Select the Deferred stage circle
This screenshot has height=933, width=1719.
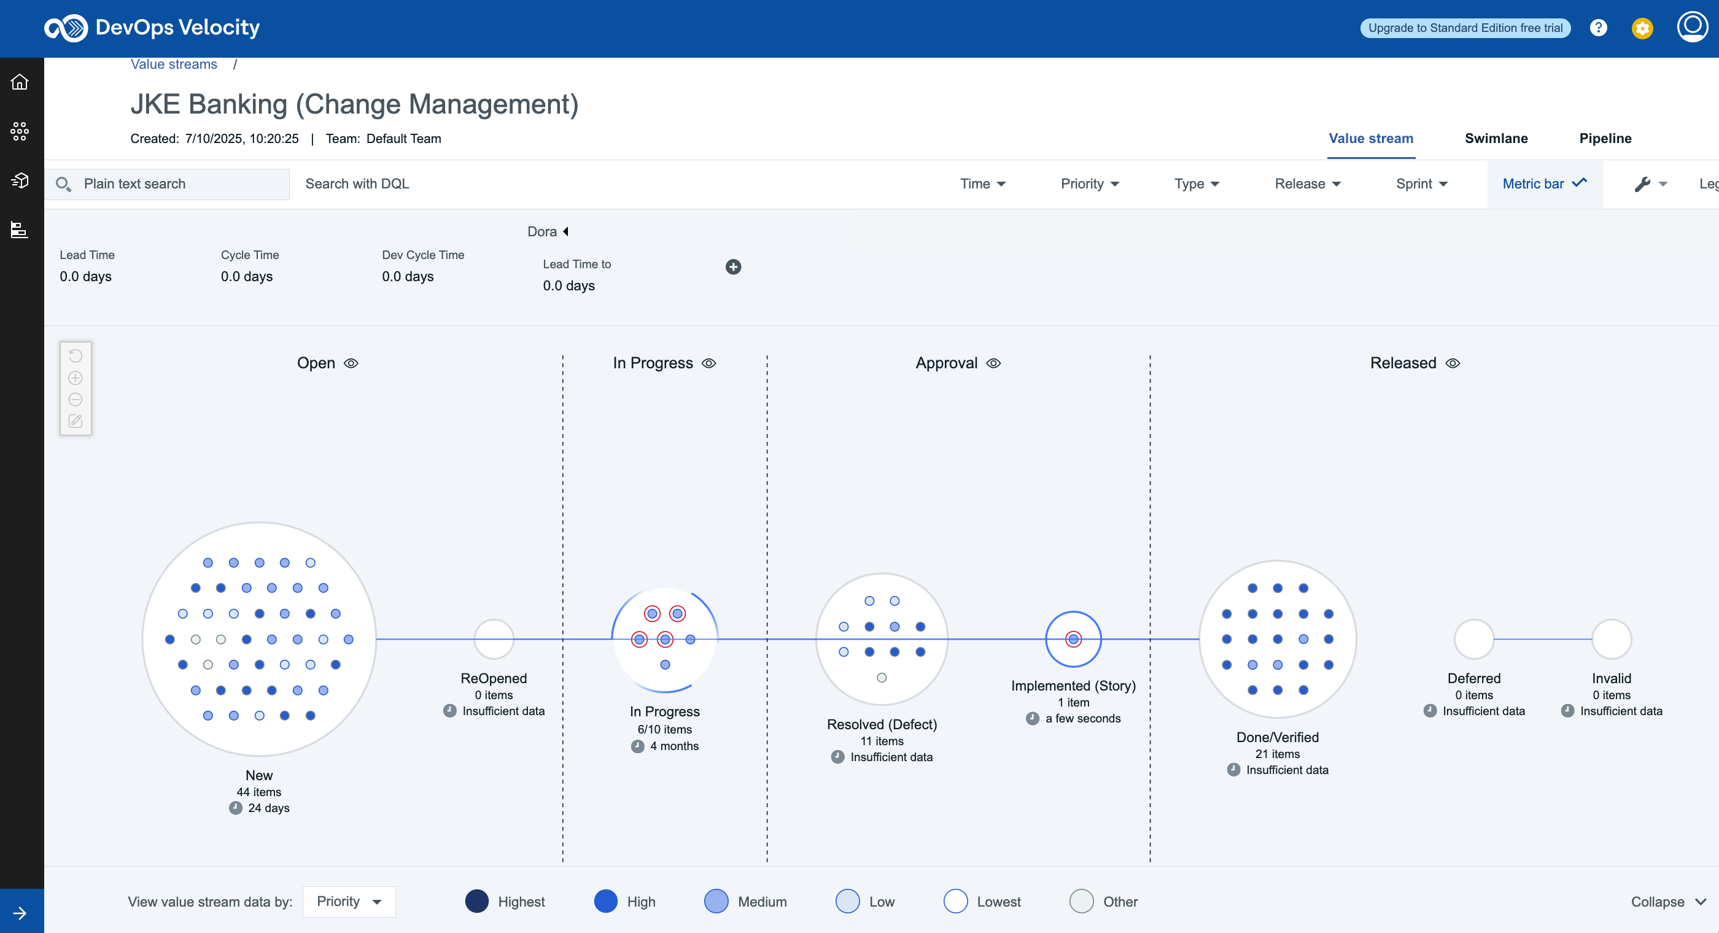[1474, 640]
